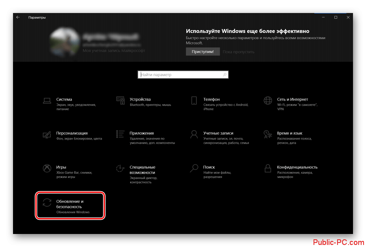This screenshot has width=366, height=247.
Task: Minimize the Параметры window
Action: click(x=323, y=17)
